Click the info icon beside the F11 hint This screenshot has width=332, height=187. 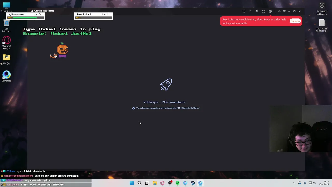click(134, 108)
